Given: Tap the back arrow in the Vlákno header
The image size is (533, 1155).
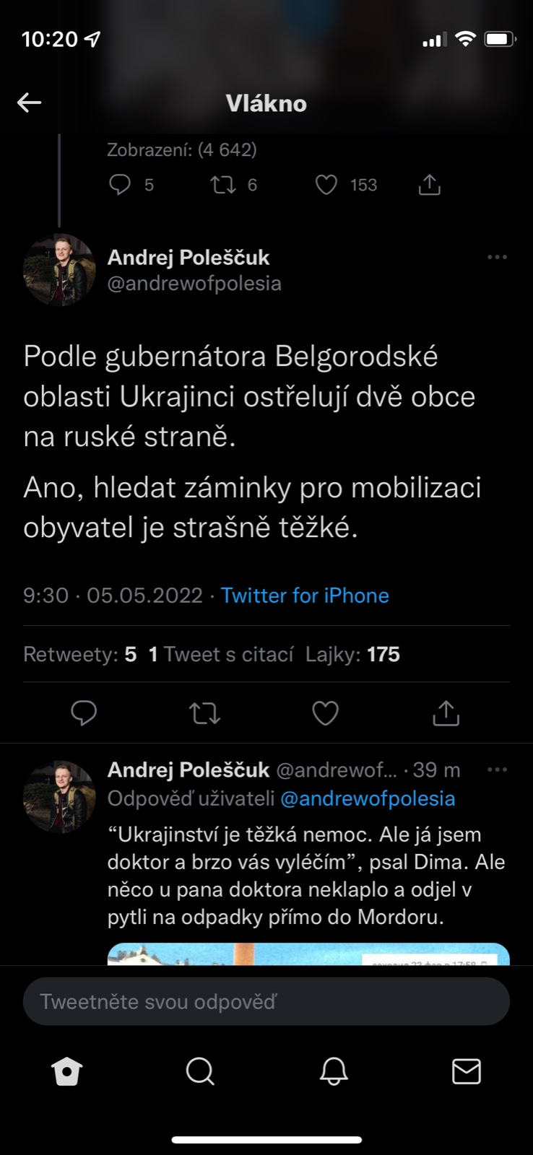Looking at the screenshot, I should click(30, 103).
